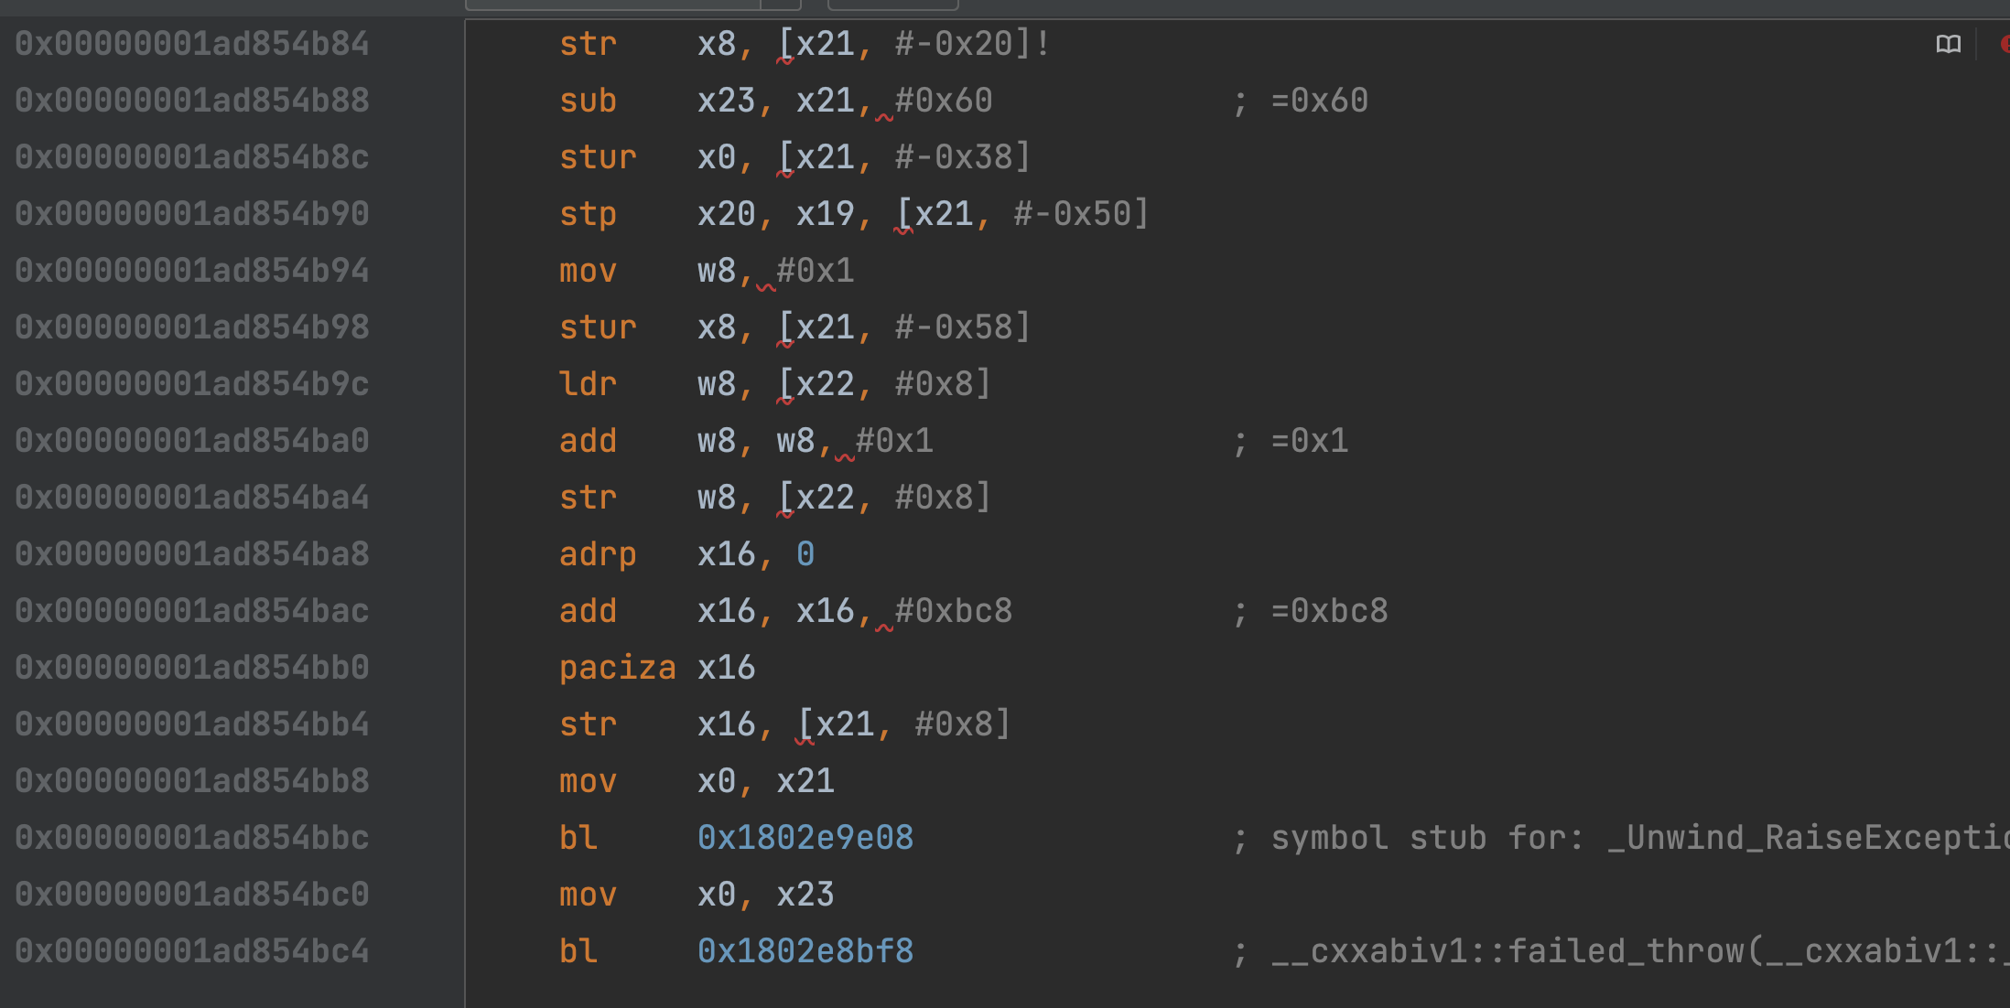Click the ldr w8, [x22, #0x8] instruction

(774, 384)
